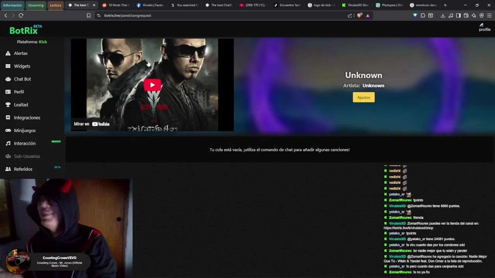This screenshot has width=495, height=278.
Task: Reload the current page
Action: (x=21, y=15)
